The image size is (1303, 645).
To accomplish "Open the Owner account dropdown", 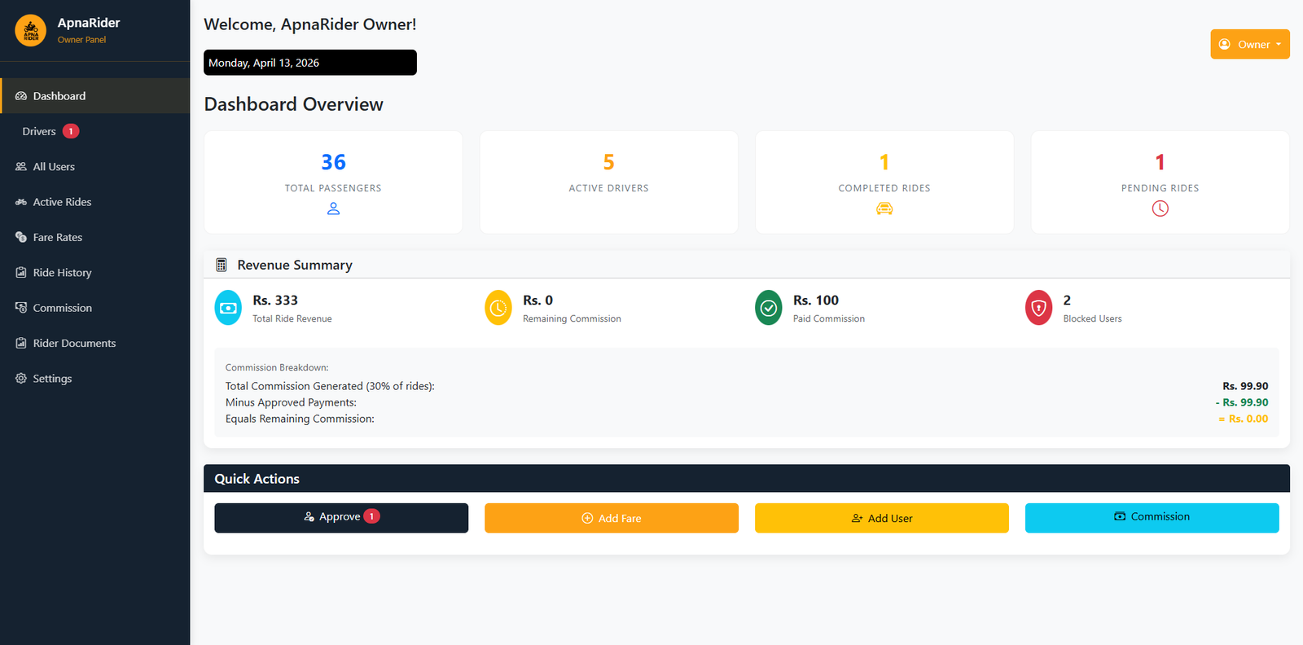I will point(1250,45).
